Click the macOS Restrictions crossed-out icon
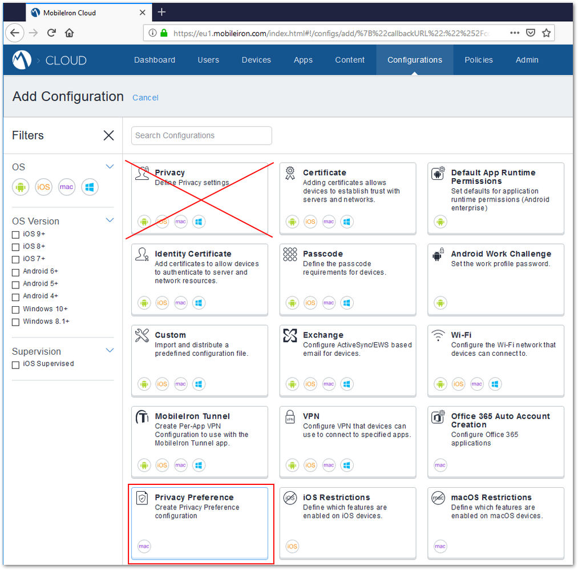 tap(438, 497)
